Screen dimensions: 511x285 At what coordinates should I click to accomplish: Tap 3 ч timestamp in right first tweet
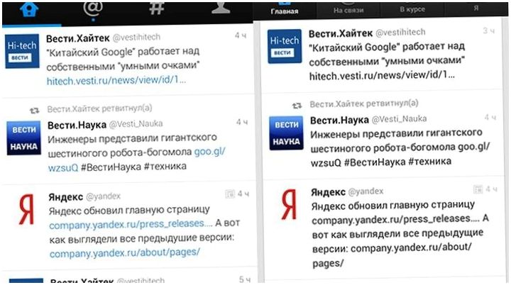pos(488,31)
